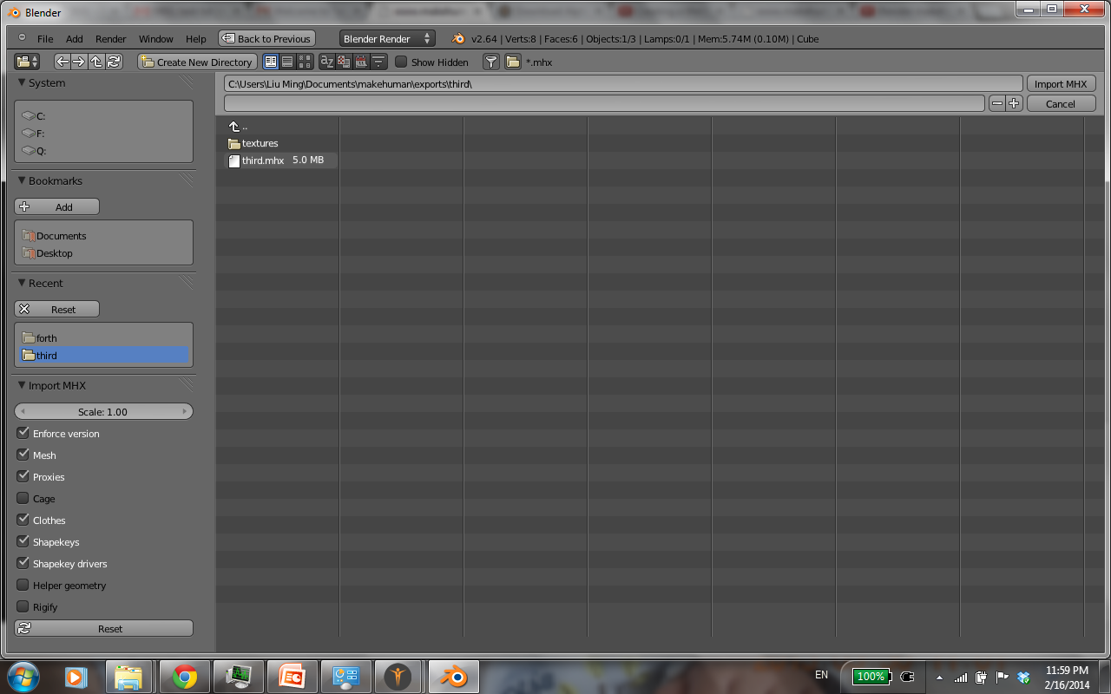Reset the Recent folders list

tap(57, 309)
